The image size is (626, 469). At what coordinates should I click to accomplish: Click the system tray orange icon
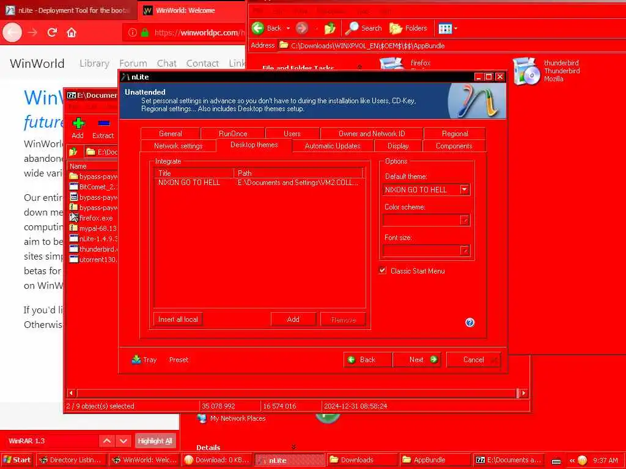coord(582,460)
